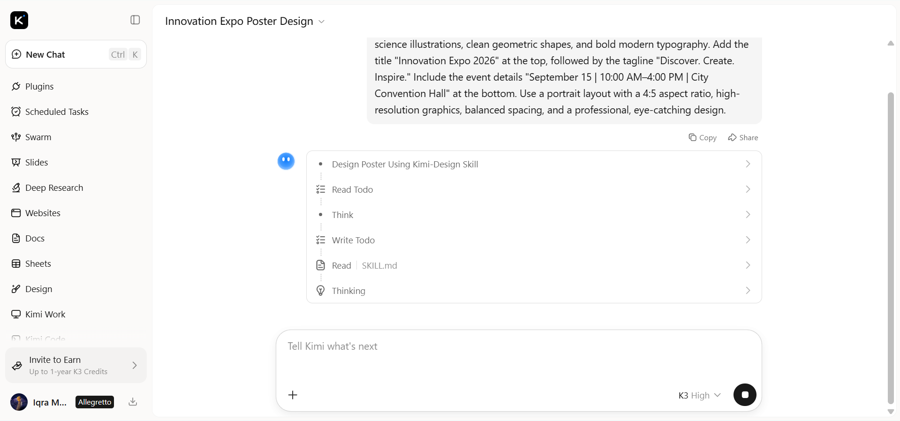Click the Plugins plug icon
The image size is (900, 421).
tap(16, 86)
